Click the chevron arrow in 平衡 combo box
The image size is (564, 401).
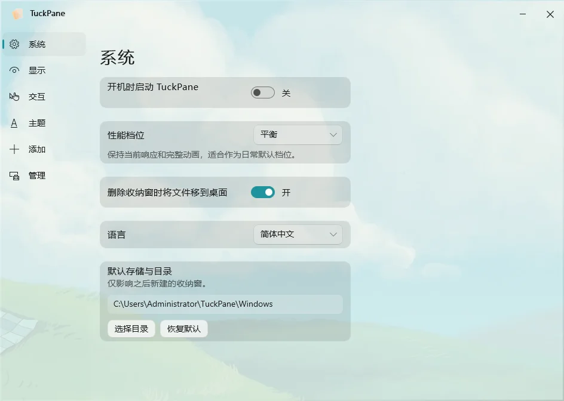[x=333, y=135]
